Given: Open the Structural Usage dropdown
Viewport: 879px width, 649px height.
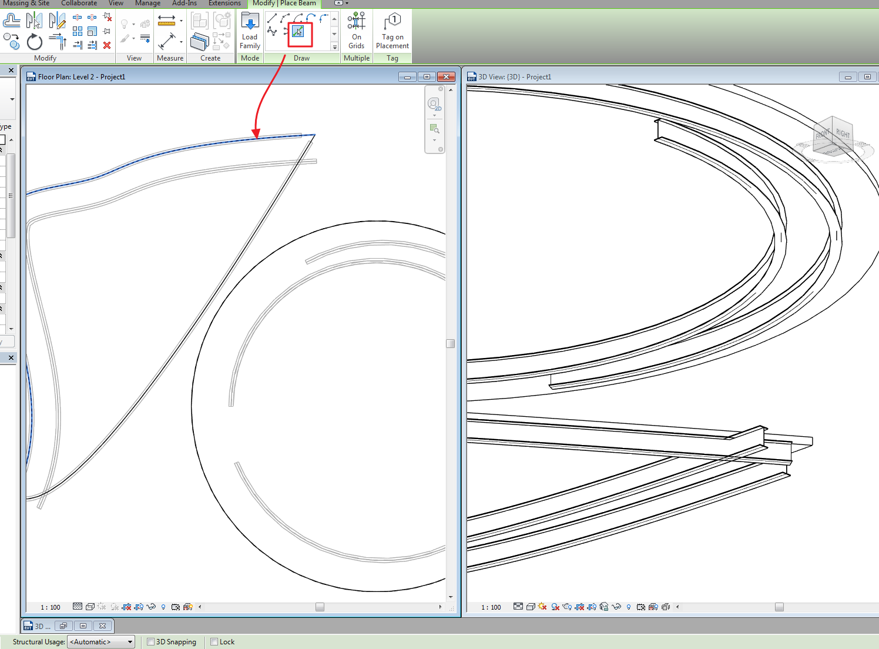Looking at the screenshot, I should coord(101,642).
